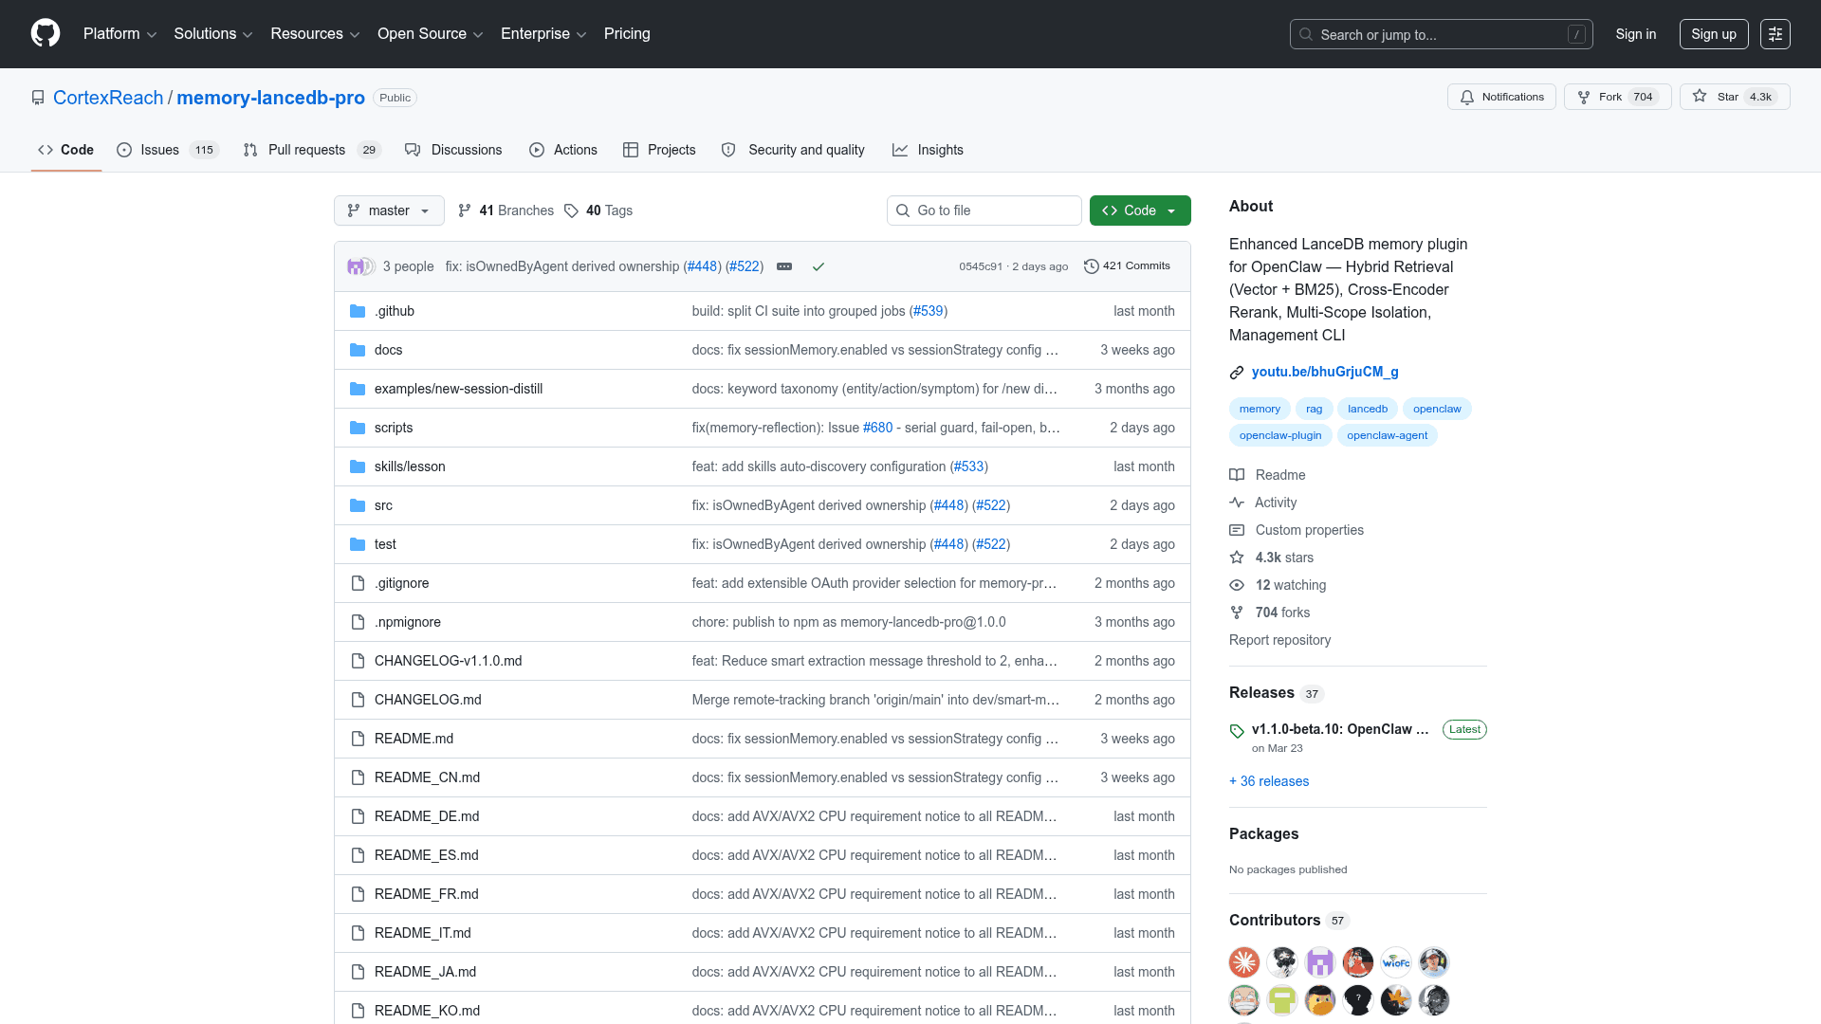This screenshot has height=1024, width=1821.
Task: Open the 41 Branches link
Action: tap(506, 210)
